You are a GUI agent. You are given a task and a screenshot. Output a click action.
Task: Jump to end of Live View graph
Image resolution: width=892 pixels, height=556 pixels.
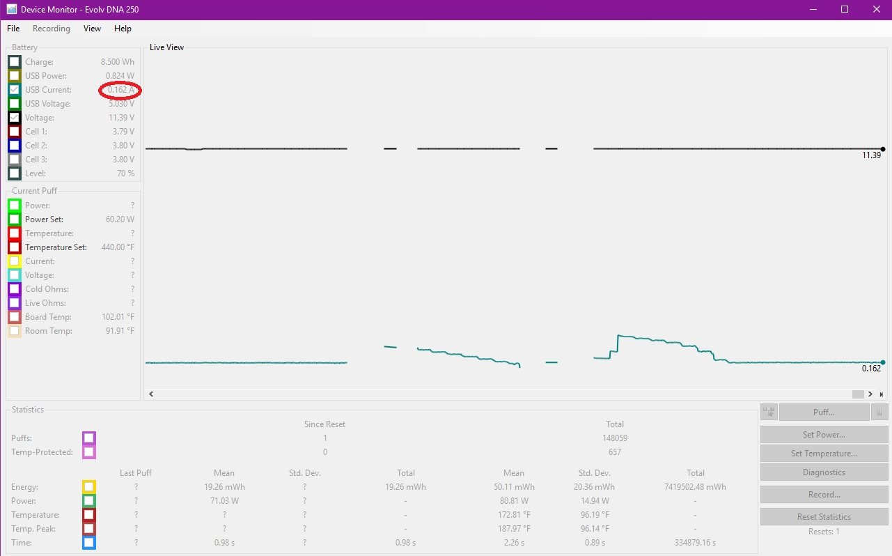[x=882, y=394]
